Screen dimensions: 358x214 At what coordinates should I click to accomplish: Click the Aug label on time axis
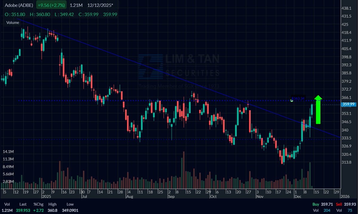coord(129,197)
